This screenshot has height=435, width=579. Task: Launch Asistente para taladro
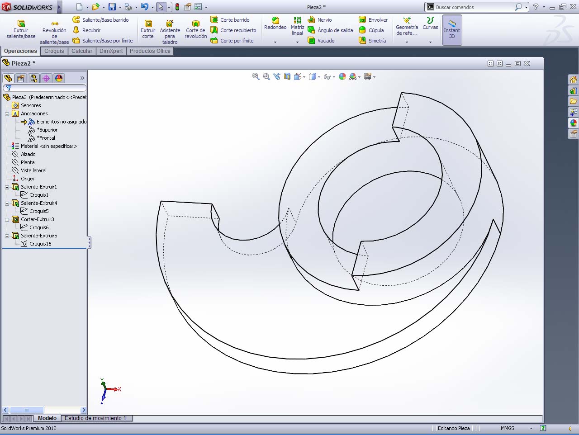pyautogui.click(x=170, y=32)
